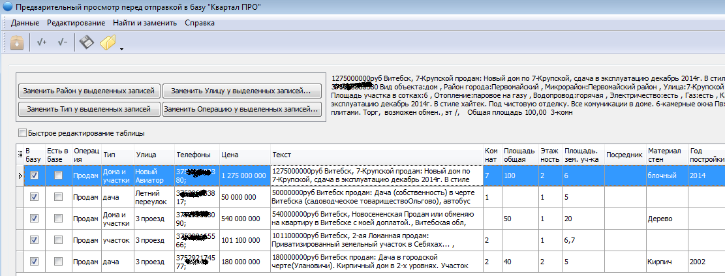Click the app icon in title bar
The image size is (725, 276).
(x=8, y=7)
